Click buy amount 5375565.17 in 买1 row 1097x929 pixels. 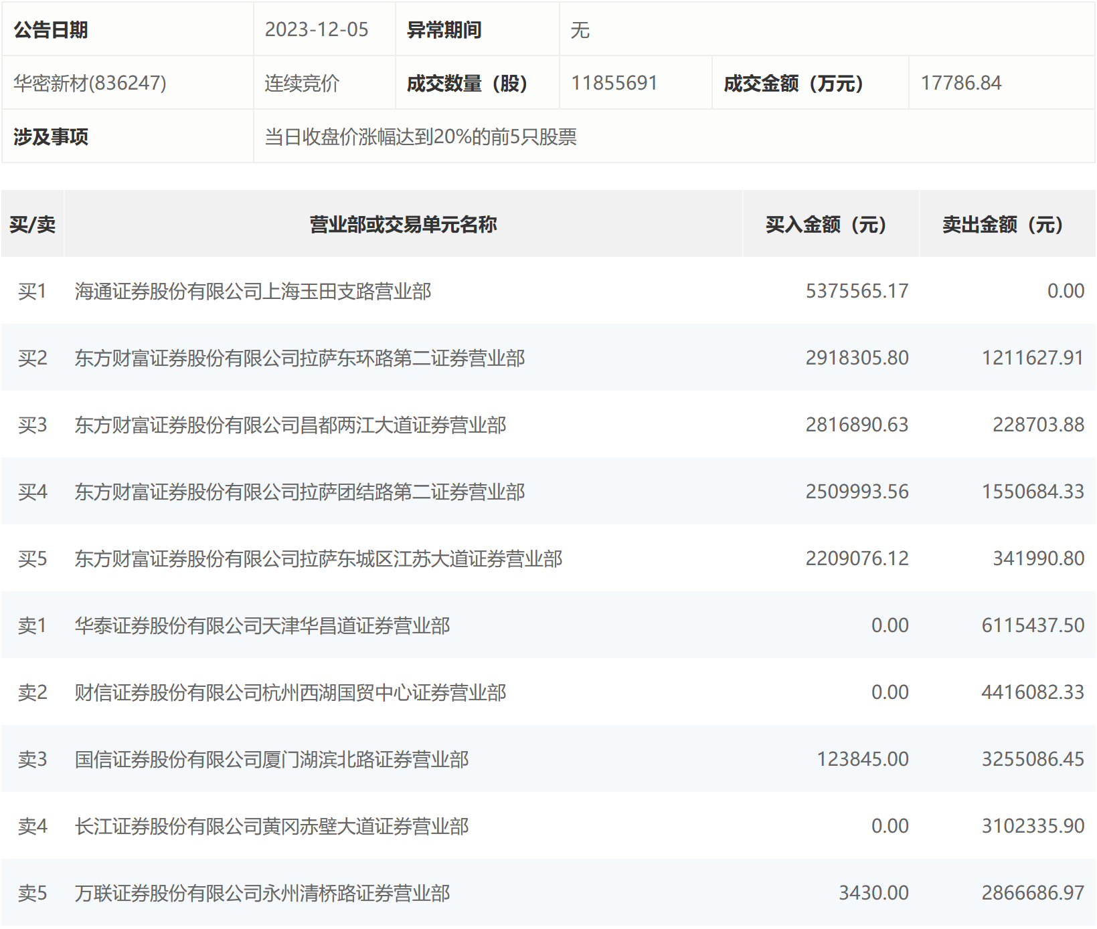(x=857, y=291)
